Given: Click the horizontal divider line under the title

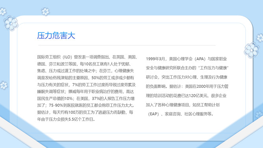Looking at the screenshot, I should coord(127,45).
